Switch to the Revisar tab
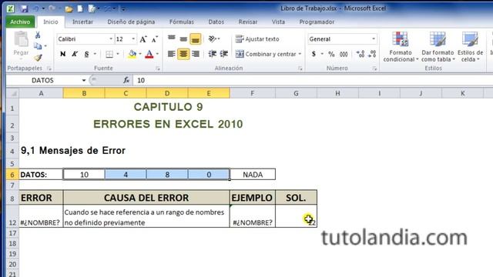This screenshot has width=493, height=277. pyautogui.click(x=248, y=22)
